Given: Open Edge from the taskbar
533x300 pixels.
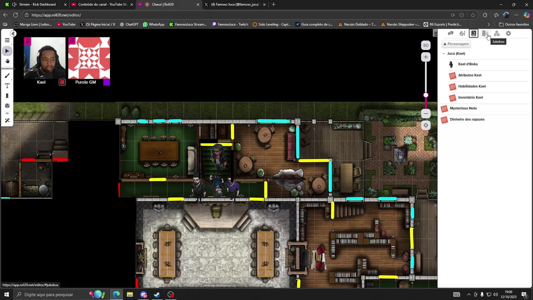Looking at the screenshot, I should (116, 295).
